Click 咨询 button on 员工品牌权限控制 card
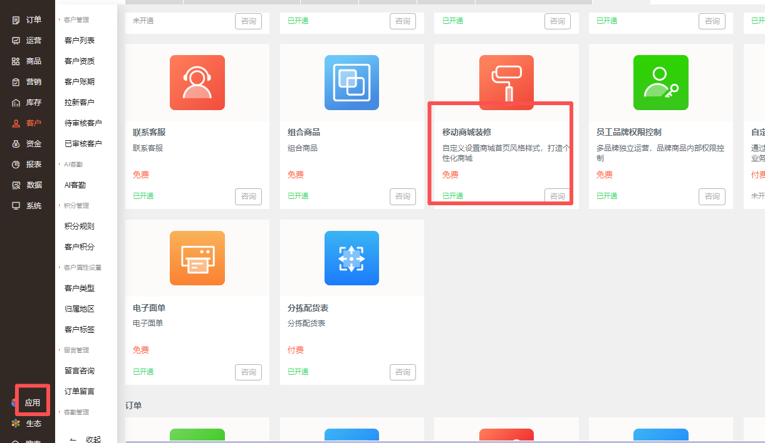Screen dimensions: 765x443 (712, 196)
